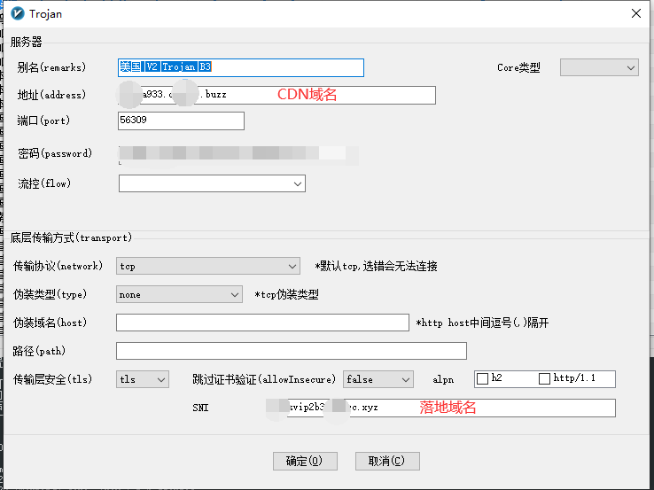Click the 流控(flow) label

[44, 183]
